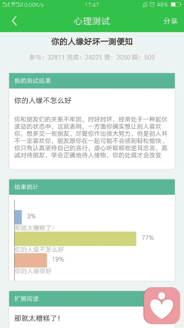Tap the muted bell status icon
The image size is (184, 328).
click(145, 5)
